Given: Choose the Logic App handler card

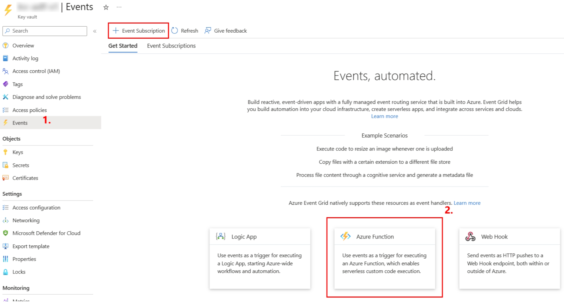Looking at the screenshot, I should point(260,258).
